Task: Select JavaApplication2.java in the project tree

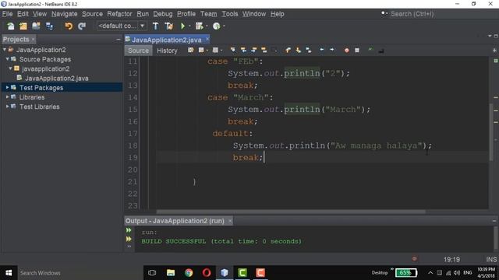Action: pyautogui.click(x=57, y=78)
